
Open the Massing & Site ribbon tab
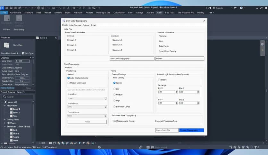[103, 12]
